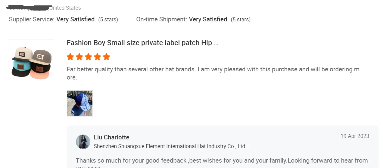This screenshot has height=168, width=383.
Task: Open the Fashion Boy Small size product title
Action: [x=139, y=43]
